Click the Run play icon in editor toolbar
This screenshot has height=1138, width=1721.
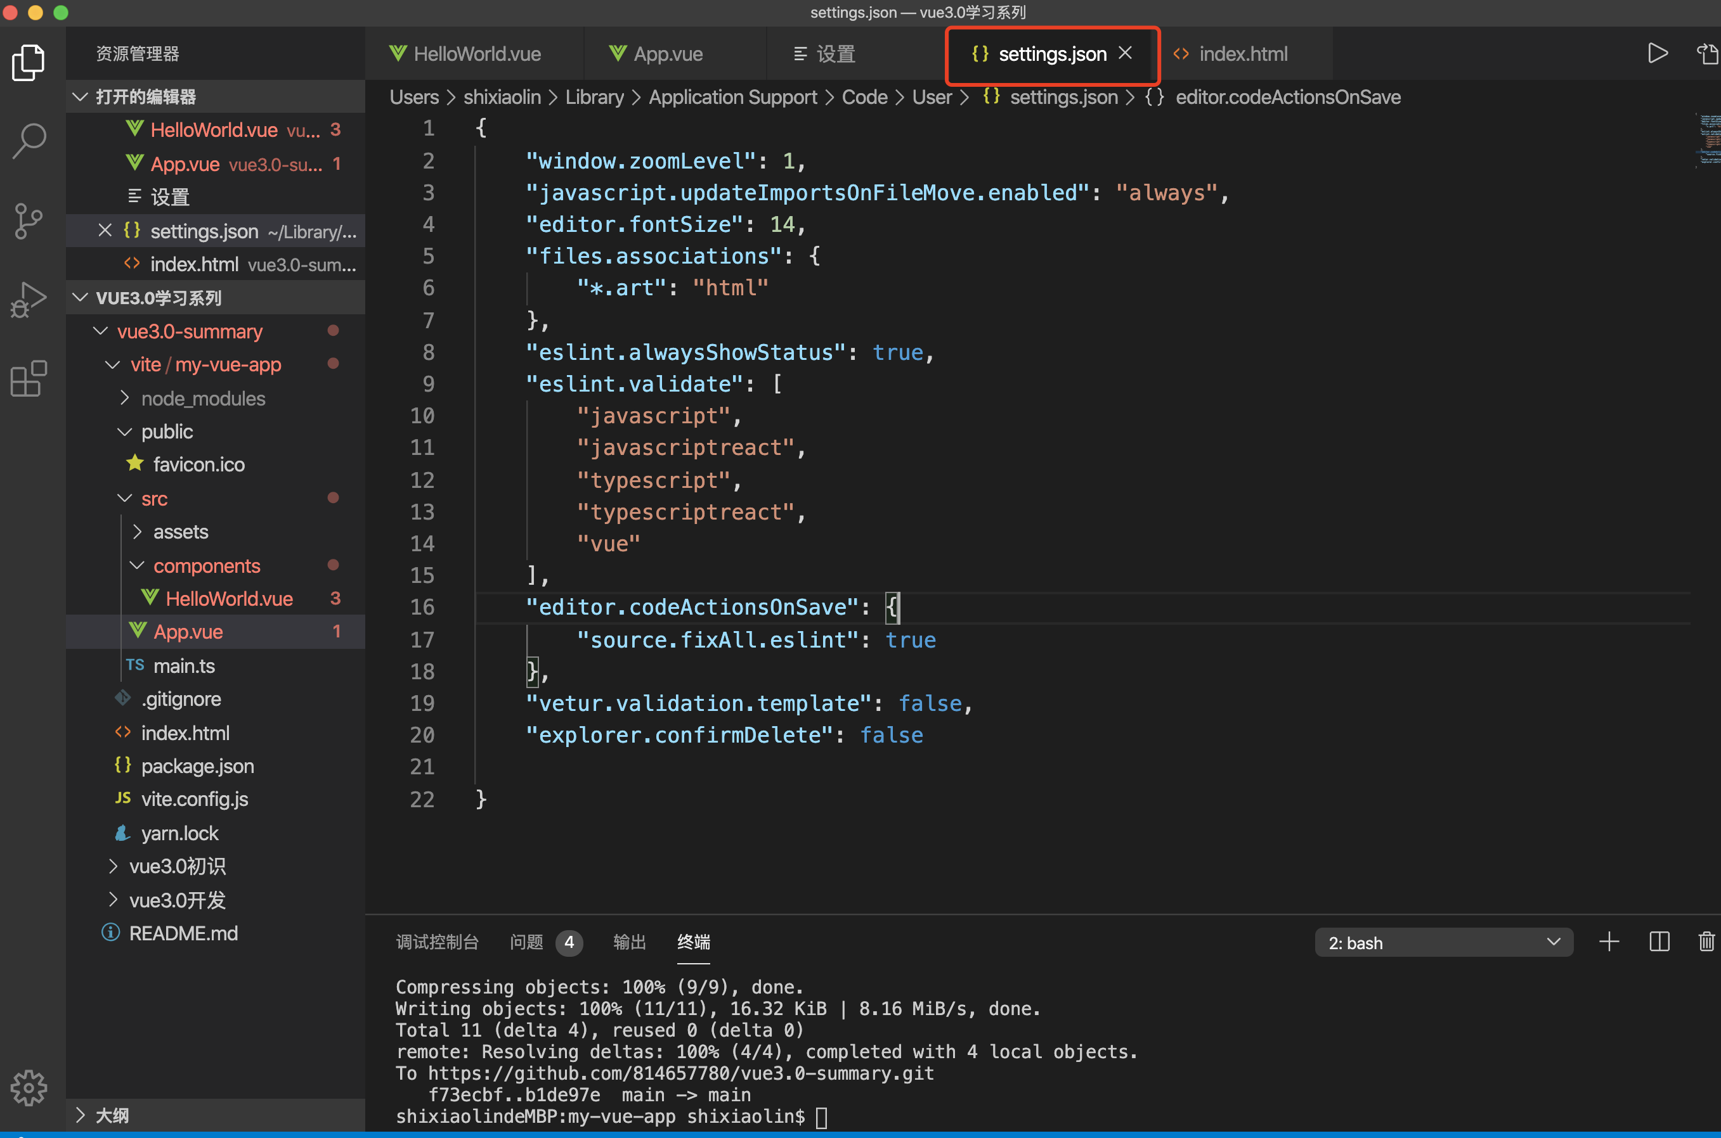1657,54
